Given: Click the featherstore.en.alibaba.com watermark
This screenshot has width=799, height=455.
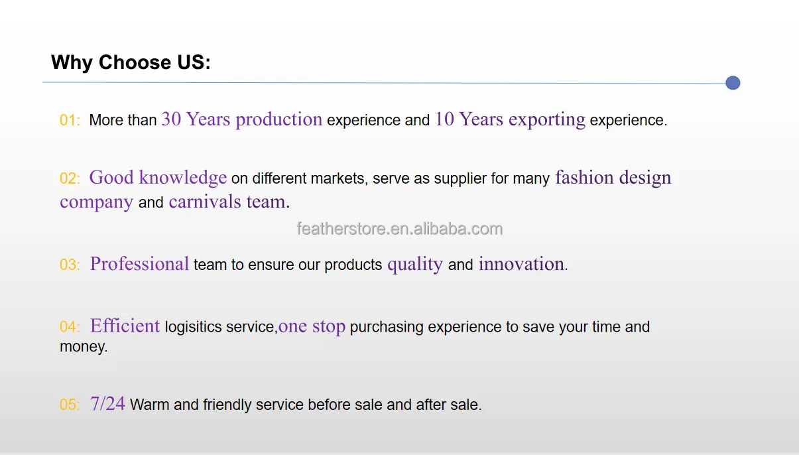Looking at the screenshot, I should pyautogui.click(x=400, y=229).
